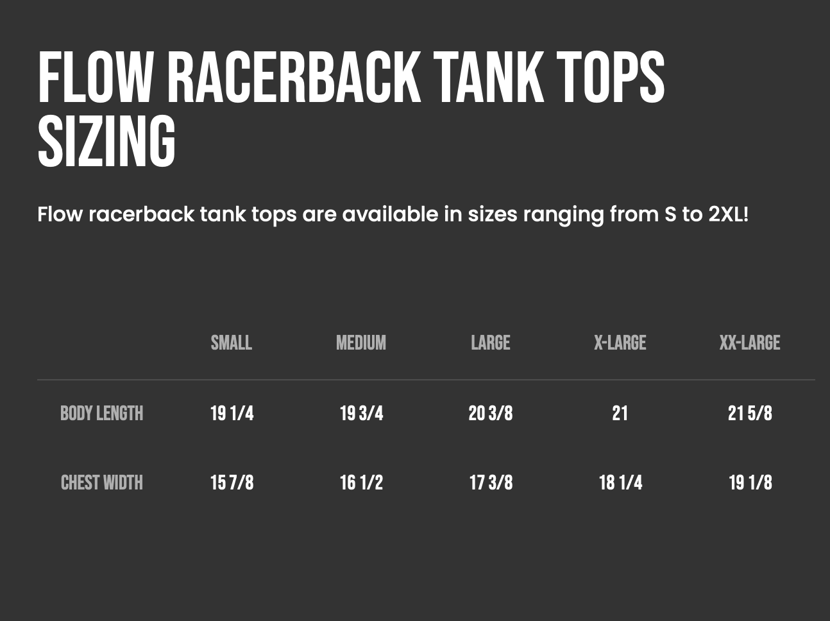Click the Small chest width value 15 7/8
This screenshot has width=830, height=621.
232,483
